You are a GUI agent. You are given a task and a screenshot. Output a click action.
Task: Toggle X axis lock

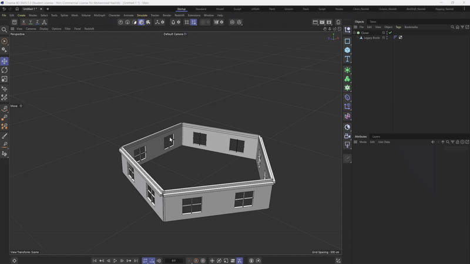click(23, 22)
